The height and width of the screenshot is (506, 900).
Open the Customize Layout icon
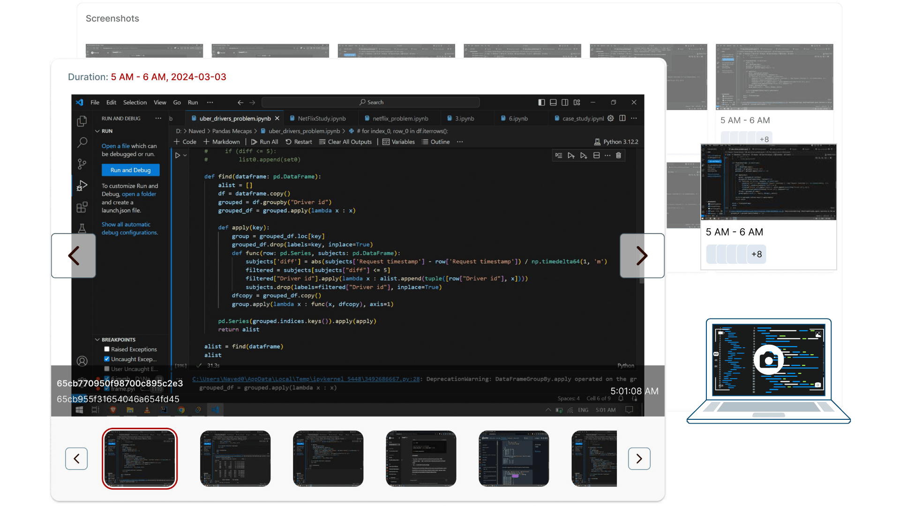click(x=577, y=102)
